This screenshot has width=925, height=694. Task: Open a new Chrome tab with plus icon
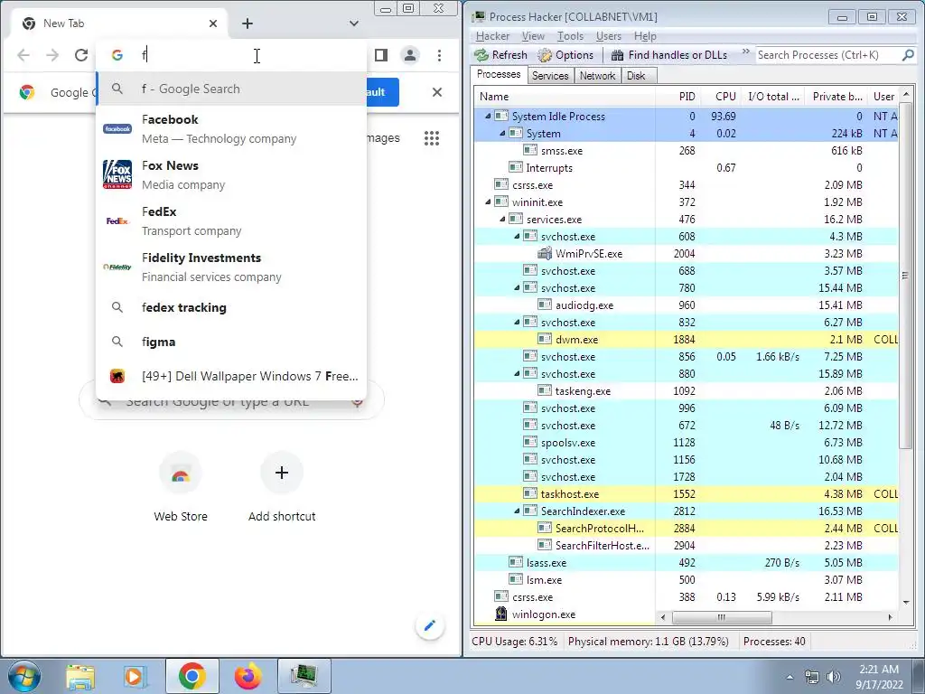click(248, 23)
